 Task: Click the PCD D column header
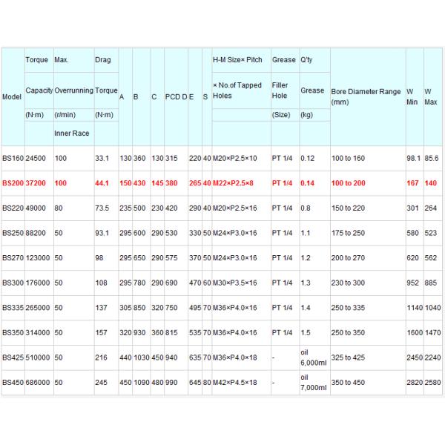pyautogui.click(x=176, y=96)
